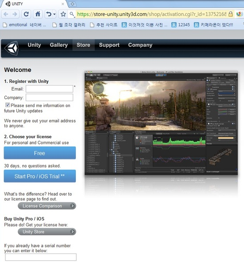Open the '휄 조각 갤러리' bookmark
This screenshot has width=244, height=262.
tap(69, 25)
